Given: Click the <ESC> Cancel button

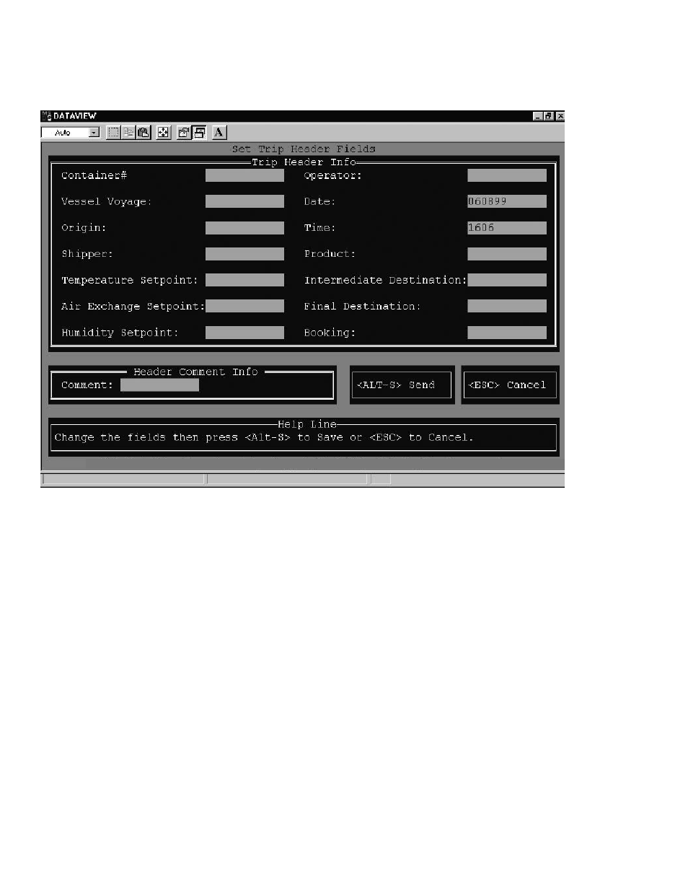Looking at the screenshot, I should point(509,385).
